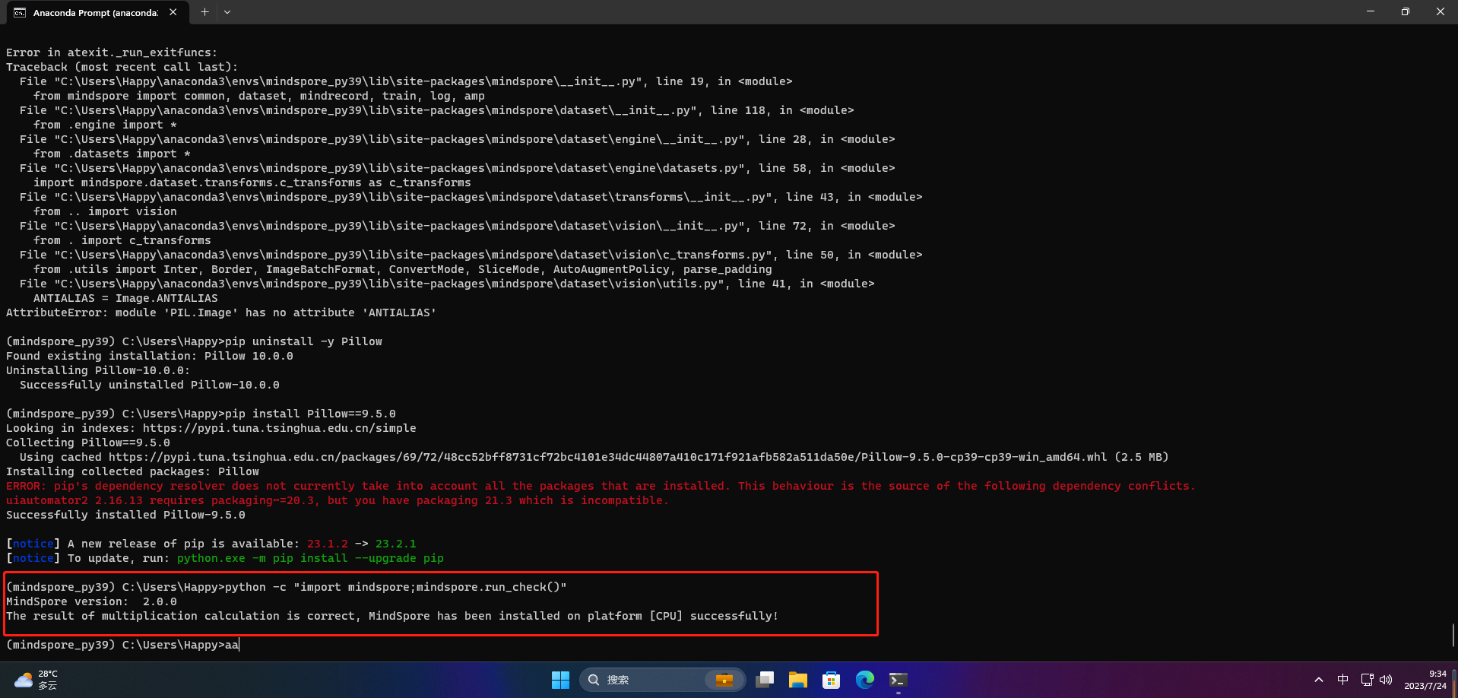This screenshot has width=1458, height=698.
Task: Click the 'installed on platform [CPU] successfully' line
Action: [x=392, y=616]
